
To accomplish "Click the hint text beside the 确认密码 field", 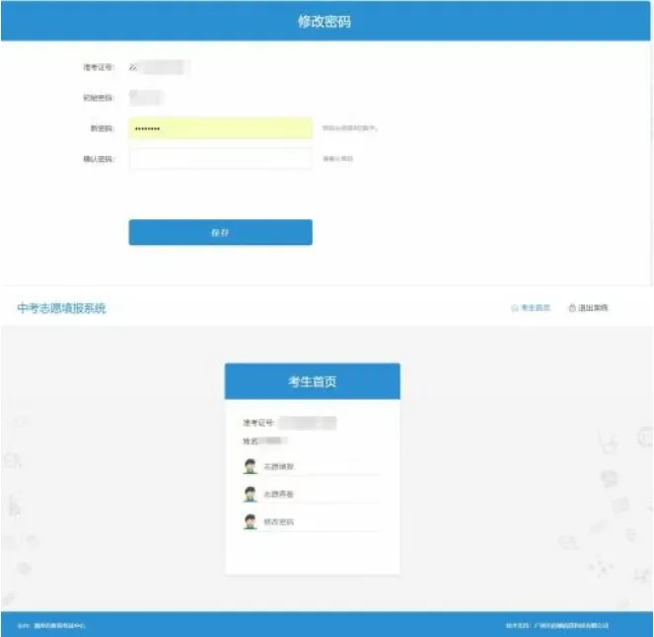I will tap(337, 159).
